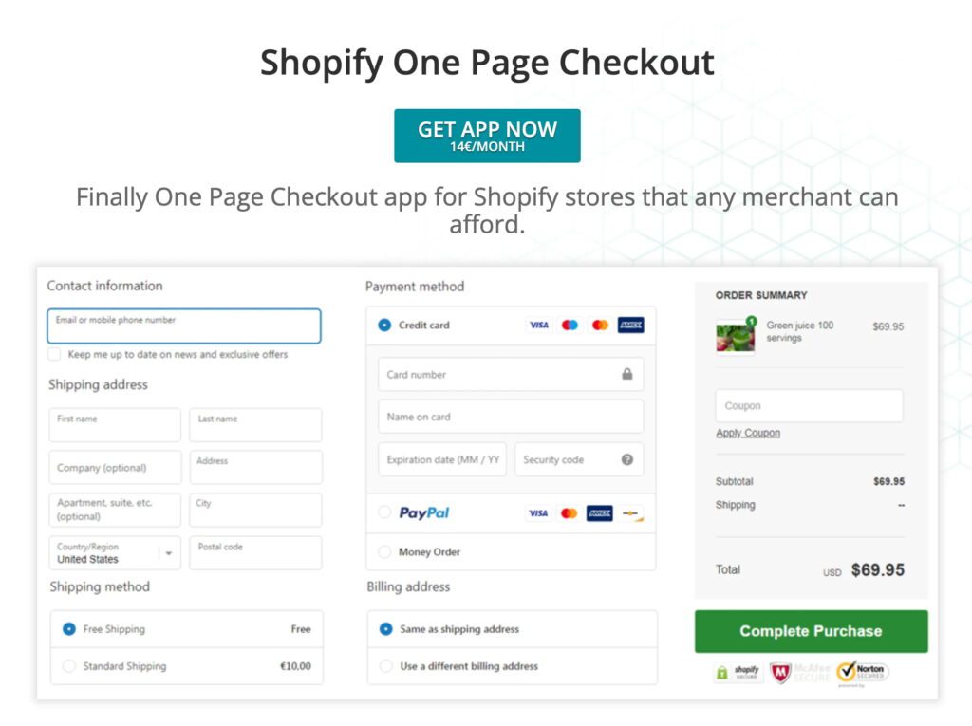The height and width of the screenshot is (726, 972).
Task: Click the PayPal logo
Action: (x=424, y=512)
